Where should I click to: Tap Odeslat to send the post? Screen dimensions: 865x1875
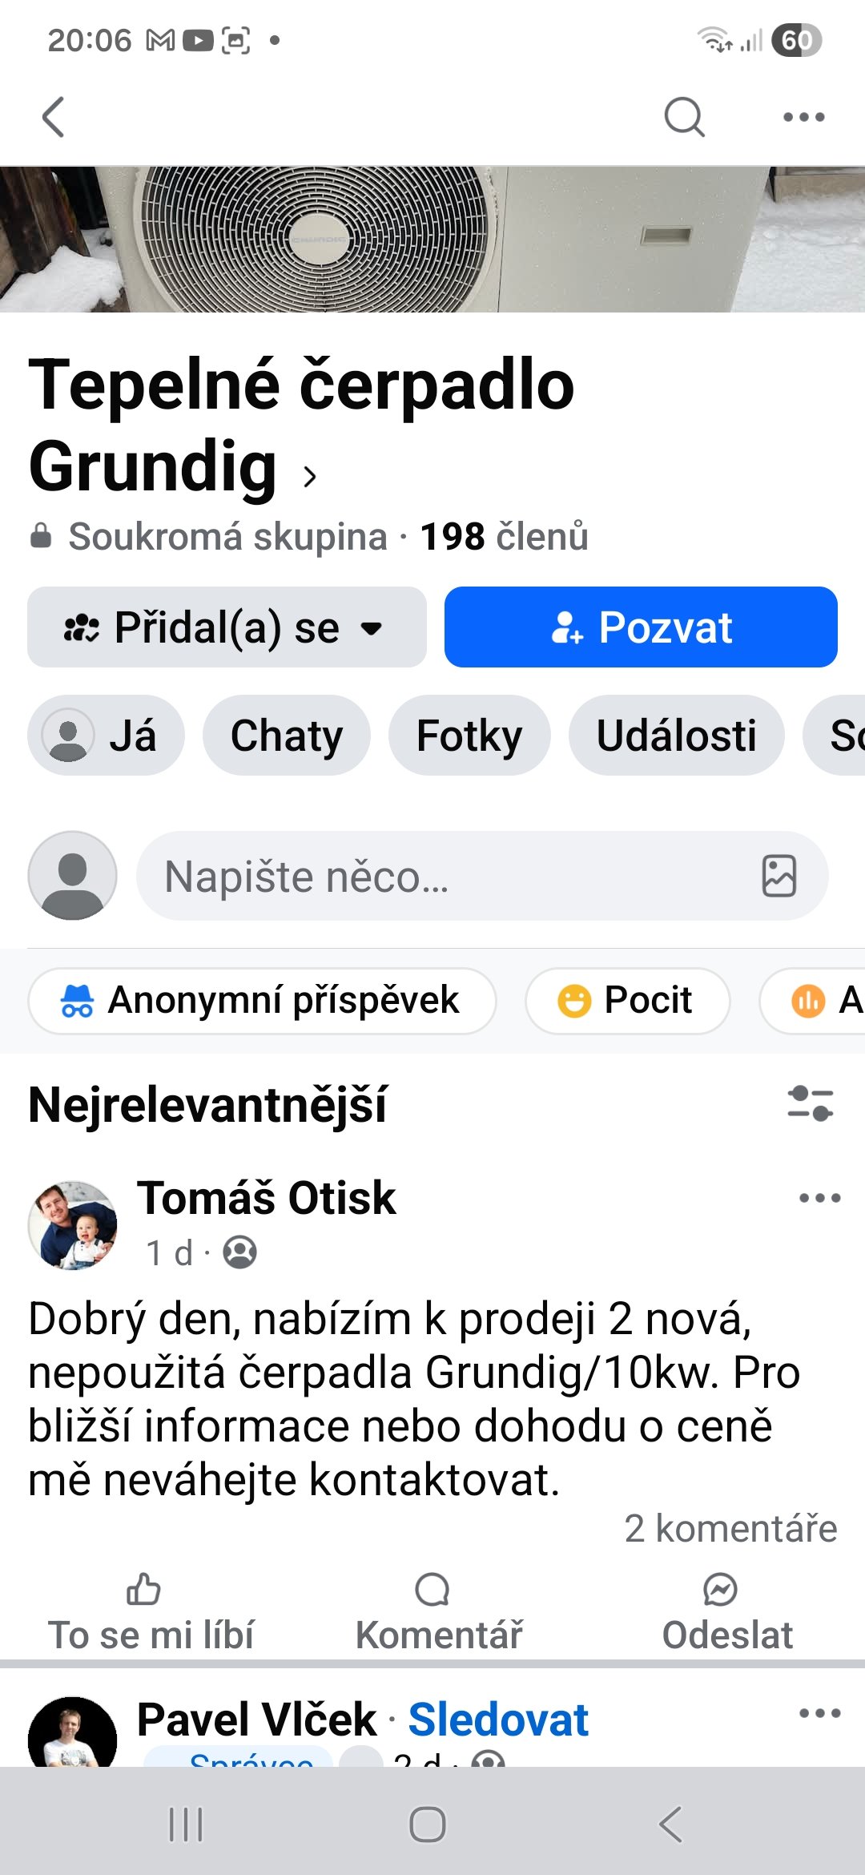[x=726, y=1612]
